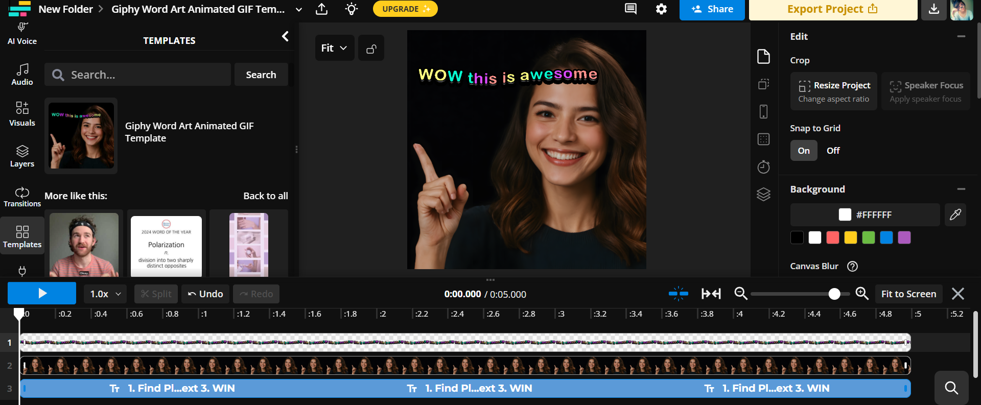Open project settings gear icon
Screen dimensions: 981x405
click(x=661, y=9)
